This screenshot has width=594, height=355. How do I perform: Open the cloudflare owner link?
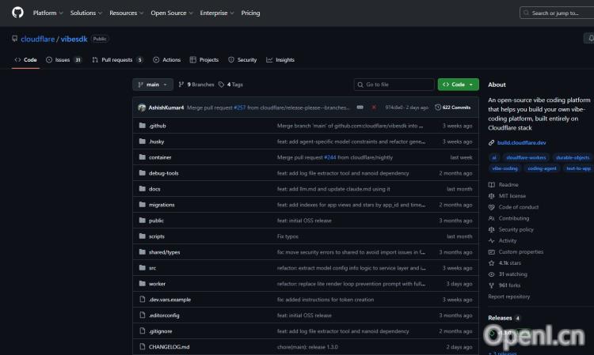tap(37, 39)
